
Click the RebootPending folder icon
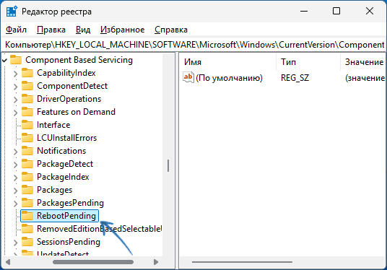tap(27, 216)
